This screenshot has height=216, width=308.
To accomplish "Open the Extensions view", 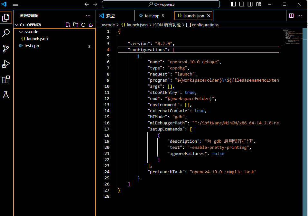I will click(x=6, y=79).
